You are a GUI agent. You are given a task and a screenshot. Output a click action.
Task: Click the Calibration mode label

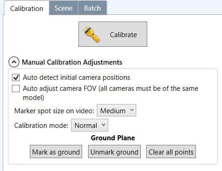(x=41, y=126)
